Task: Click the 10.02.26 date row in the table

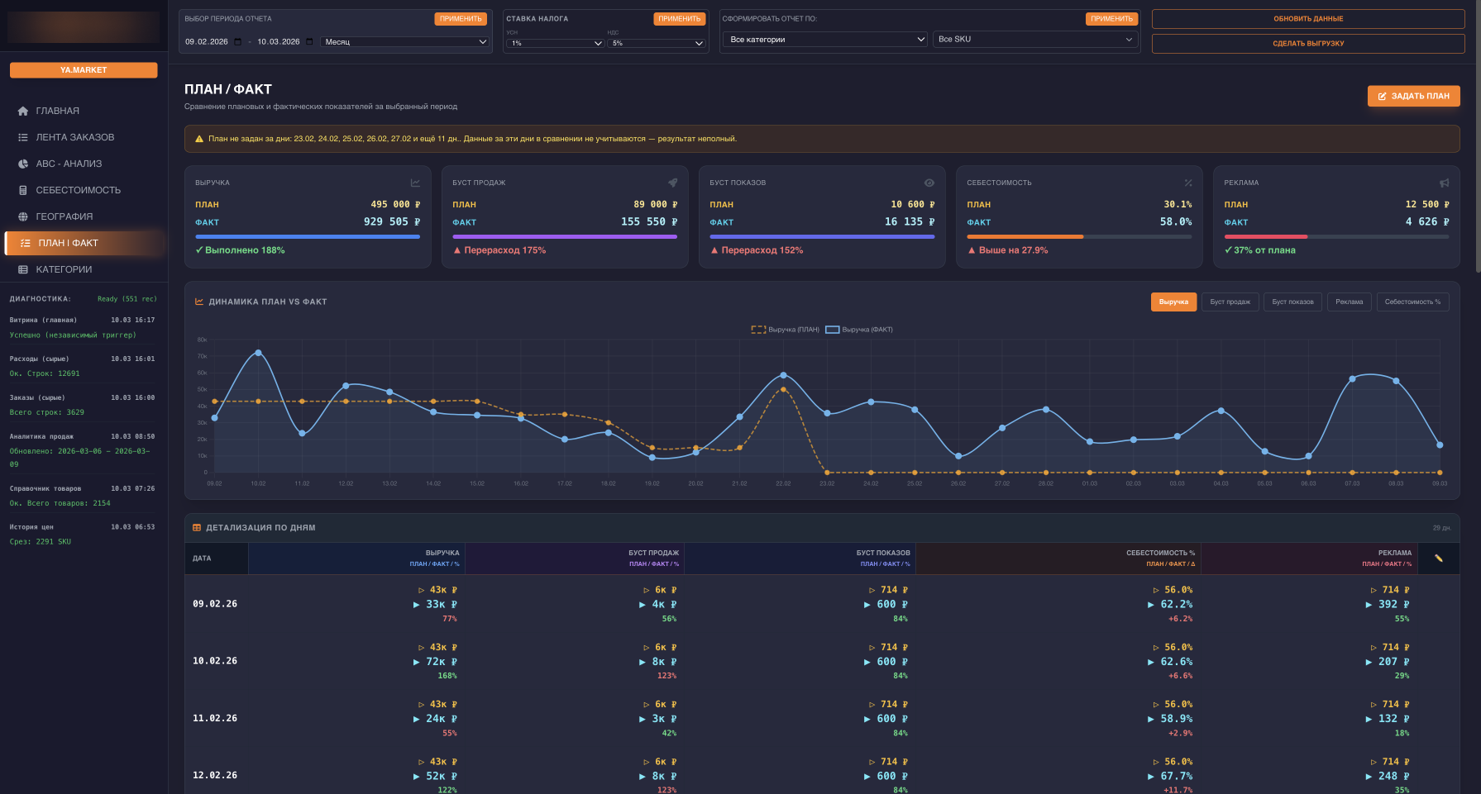Action: point(822,661)
